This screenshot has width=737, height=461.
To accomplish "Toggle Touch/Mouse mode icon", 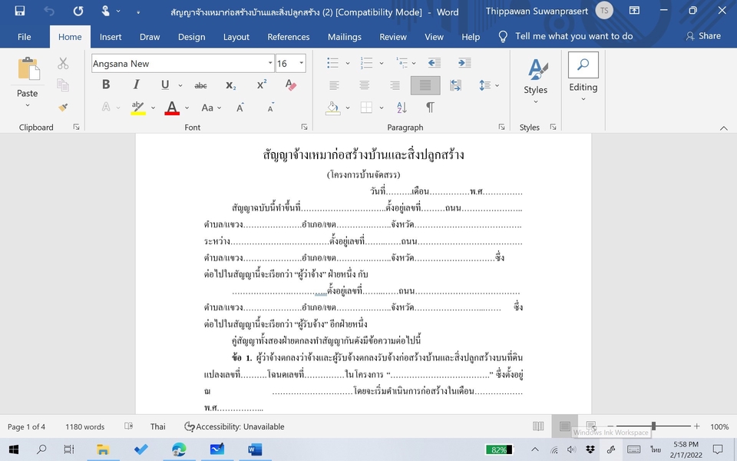I will [106, 11].
